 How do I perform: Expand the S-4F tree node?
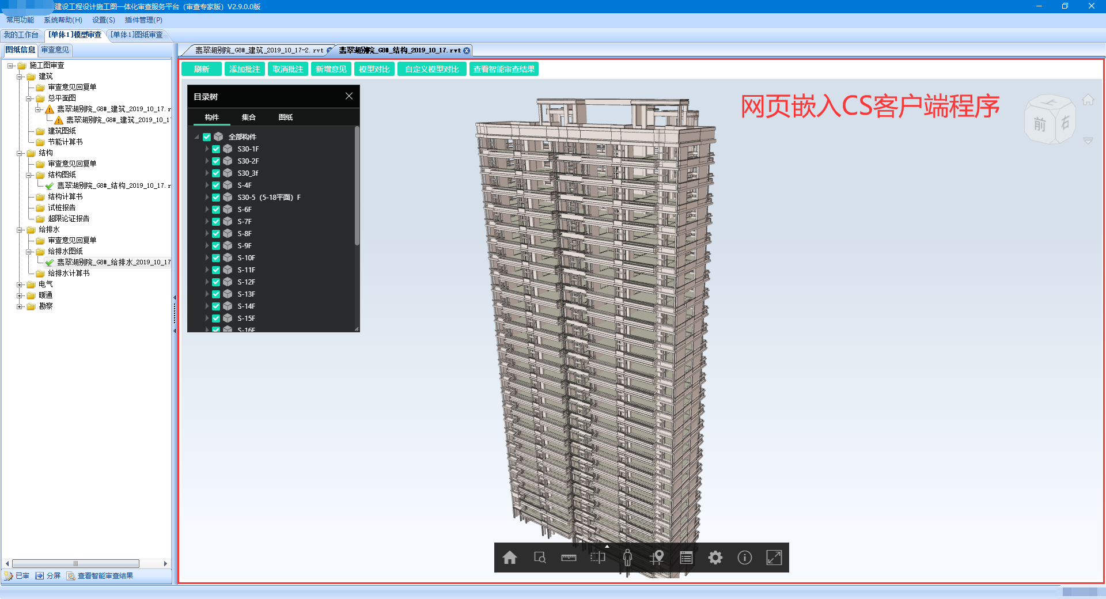pyautogui.click(x=207, y=185)
